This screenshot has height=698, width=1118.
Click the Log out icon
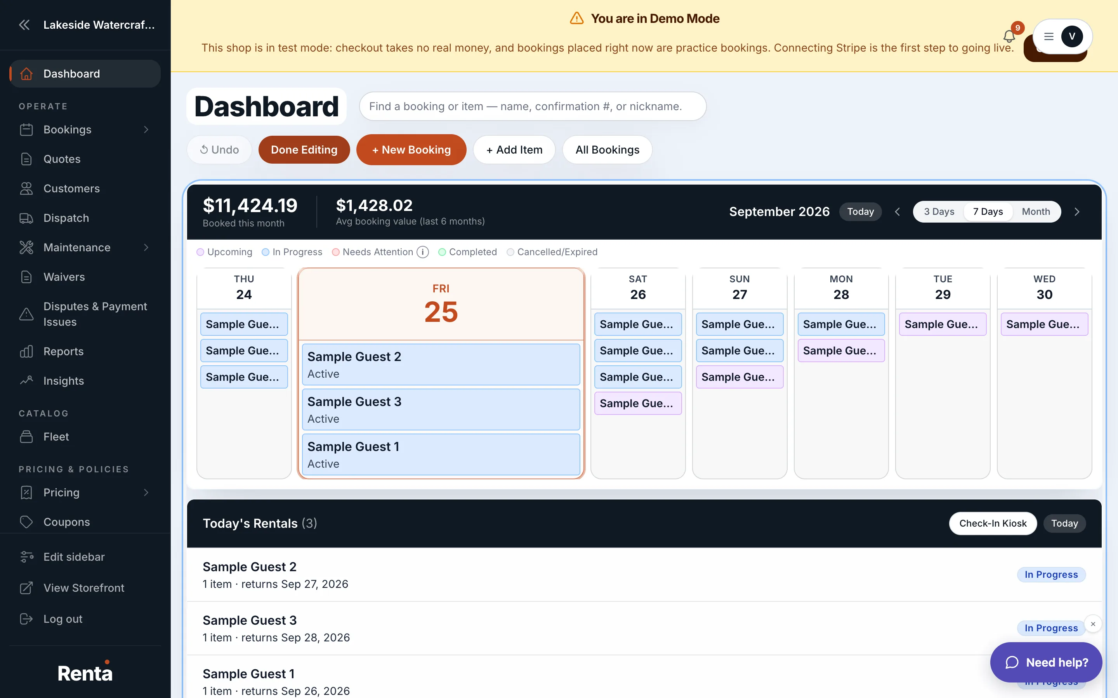click(26, 619)
